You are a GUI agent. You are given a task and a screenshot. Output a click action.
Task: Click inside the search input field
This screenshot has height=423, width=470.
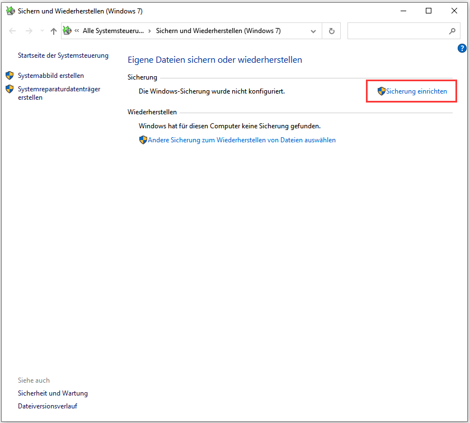pos(397,31)
